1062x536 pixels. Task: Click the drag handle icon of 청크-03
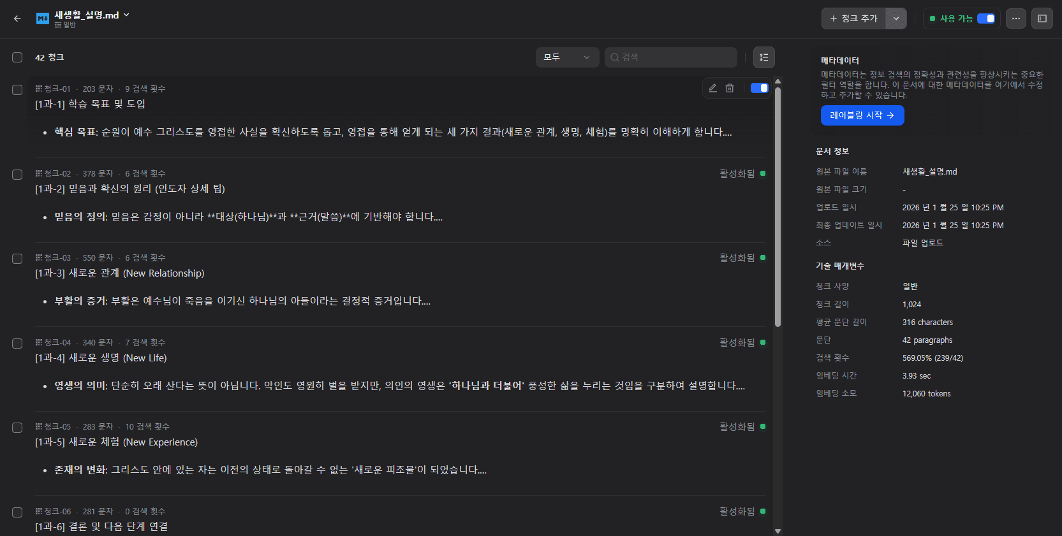coord(39,257)
